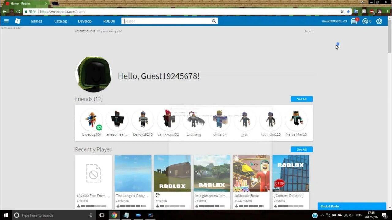
Task: Click the unicorn extension icon
Action: point(380,12)
